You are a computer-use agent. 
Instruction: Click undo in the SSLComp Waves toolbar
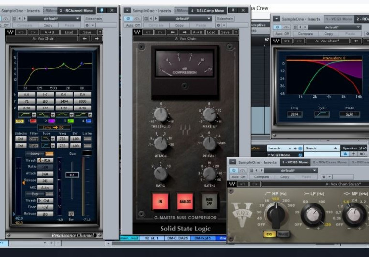coord(148,32)
